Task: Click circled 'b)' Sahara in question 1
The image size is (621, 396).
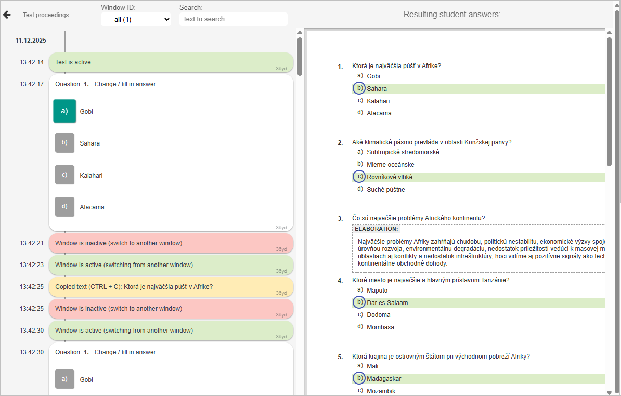Action: [x=359, y=88]
